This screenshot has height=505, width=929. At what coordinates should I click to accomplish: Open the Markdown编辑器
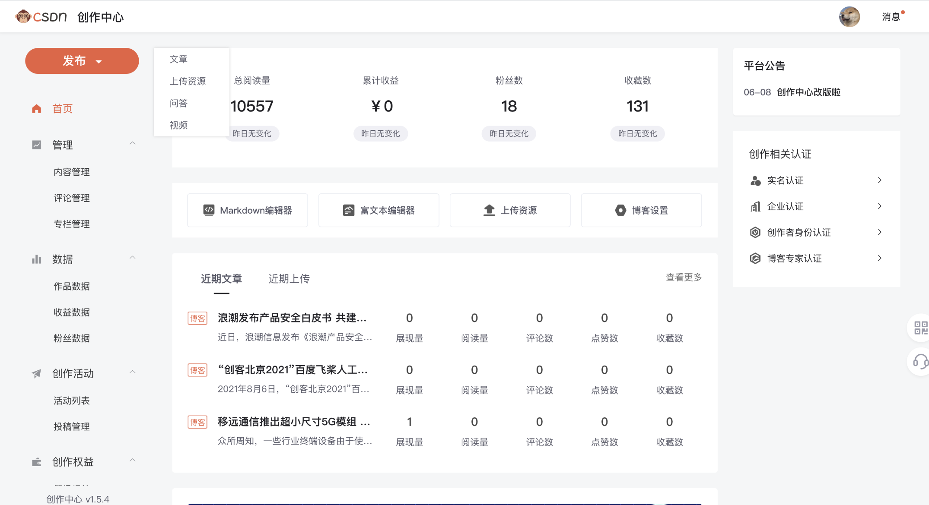[x=247, y=210]
